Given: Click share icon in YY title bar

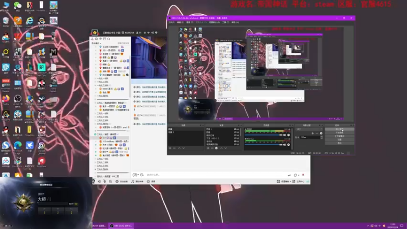Looking at the screenshot, I should click(x=152, y=33).
